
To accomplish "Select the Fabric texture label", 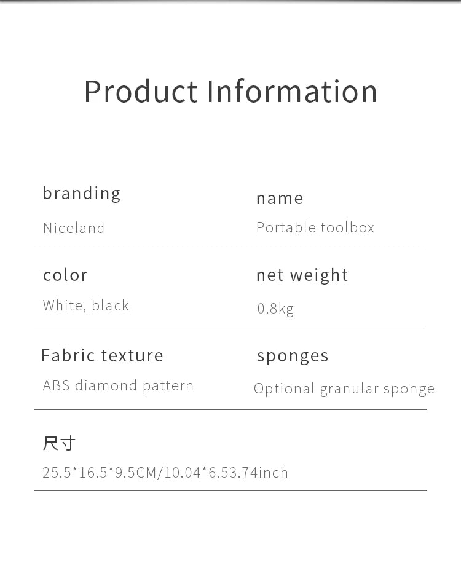I will pos(102,355).
